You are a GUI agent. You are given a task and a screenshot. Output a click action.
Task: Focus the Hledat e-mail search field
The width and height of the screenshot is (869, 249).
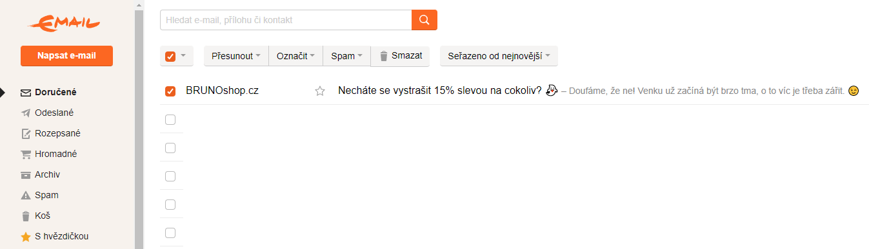pos(286,20)
